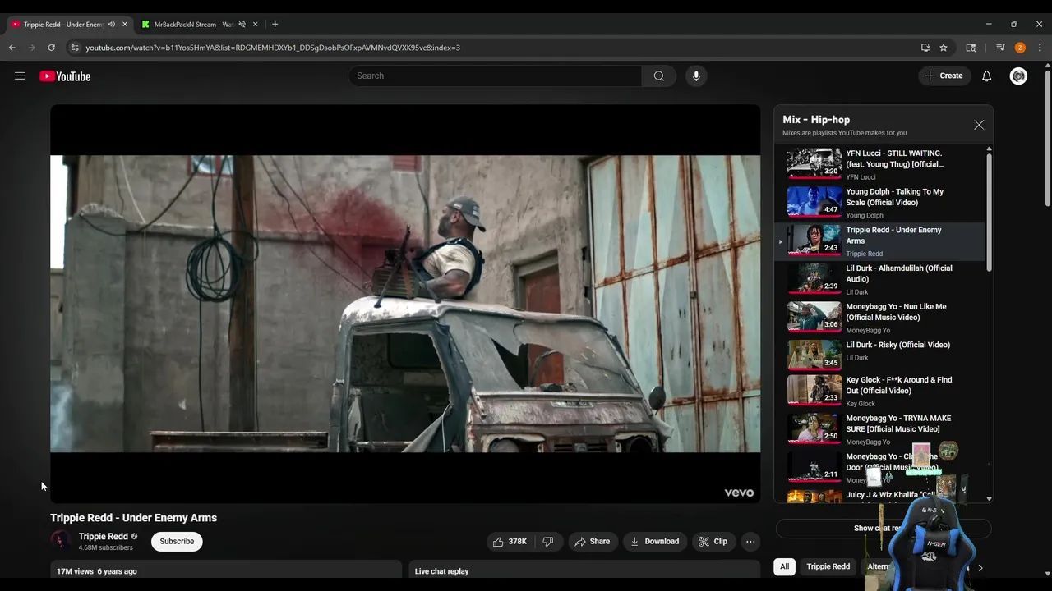
Task: Open the notifications bell
Action: pyautogui.click(x=987, y=76)
